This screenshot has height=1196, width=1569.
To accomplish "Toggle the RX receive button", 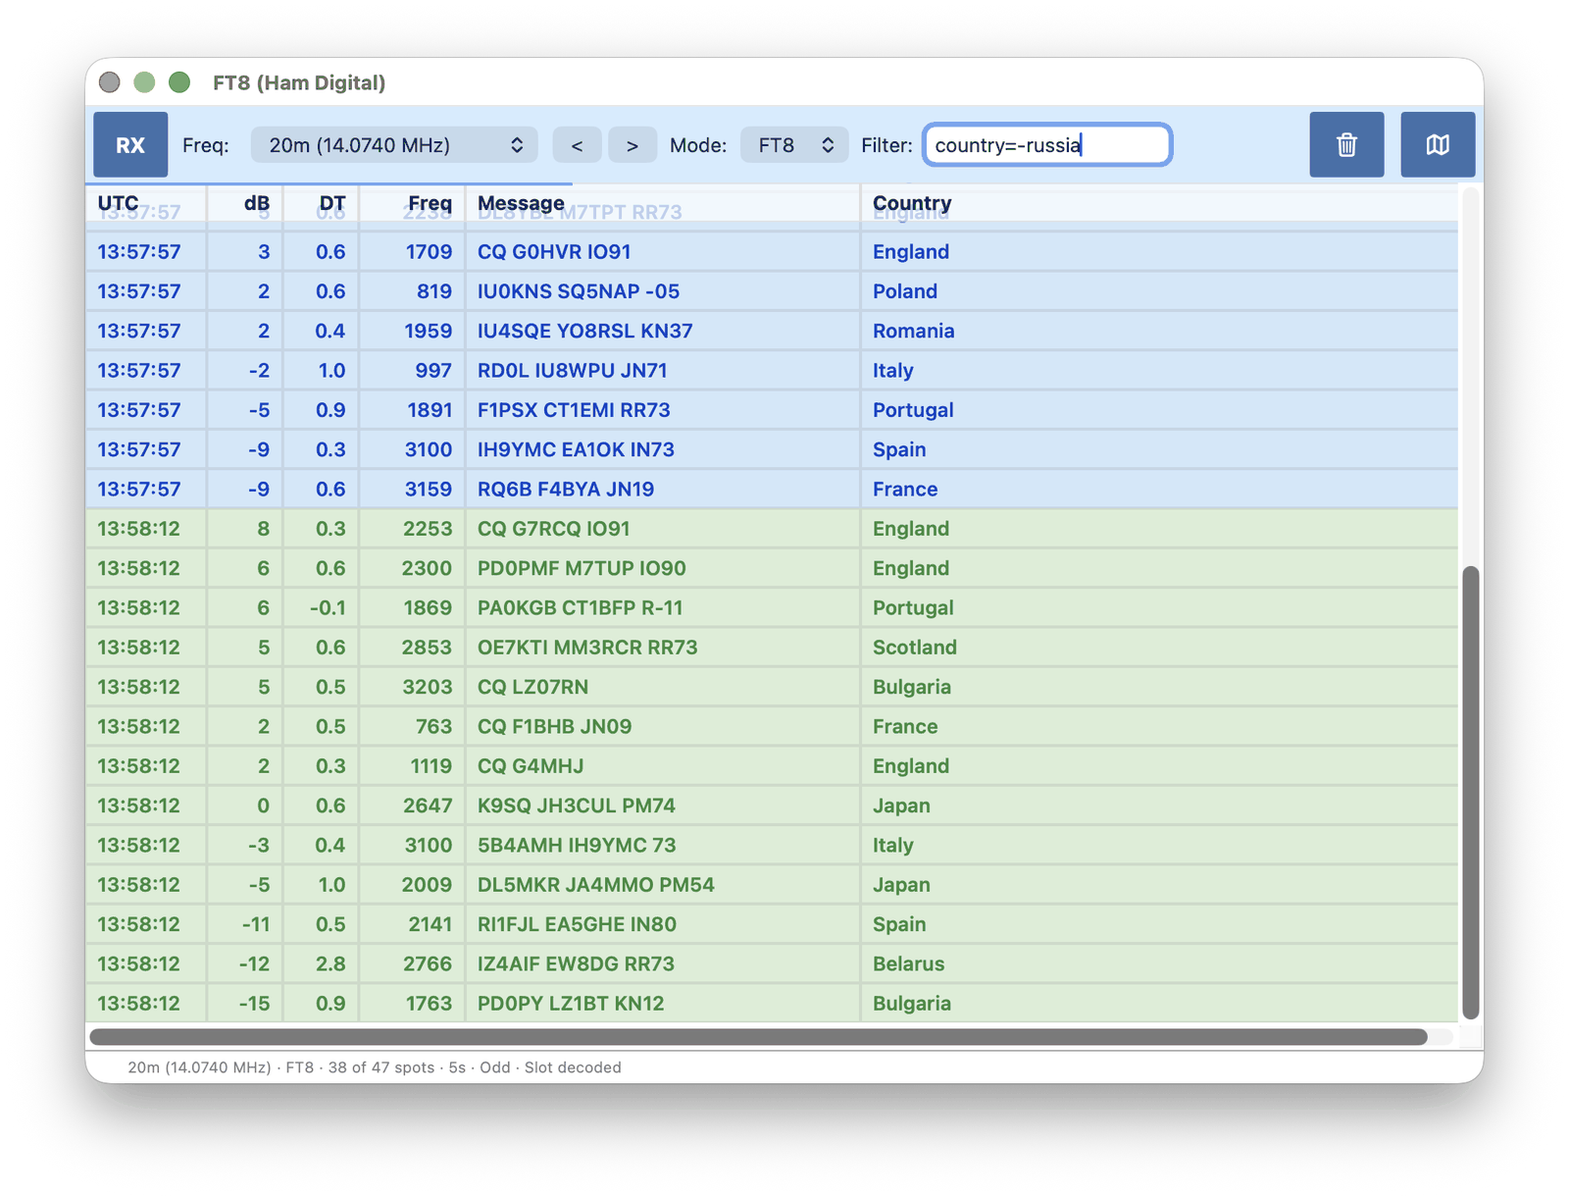I will pos(130,144).
